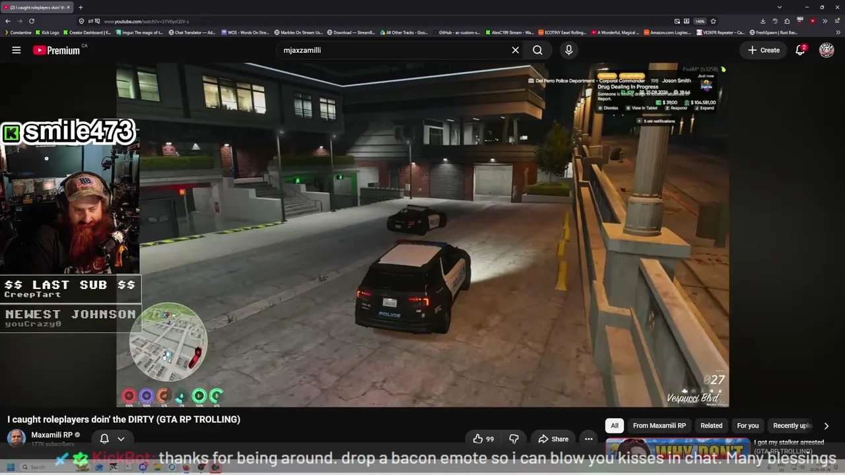
Task: Open WOS Words On Stream bookmark
Action: [x=245, y=32]
